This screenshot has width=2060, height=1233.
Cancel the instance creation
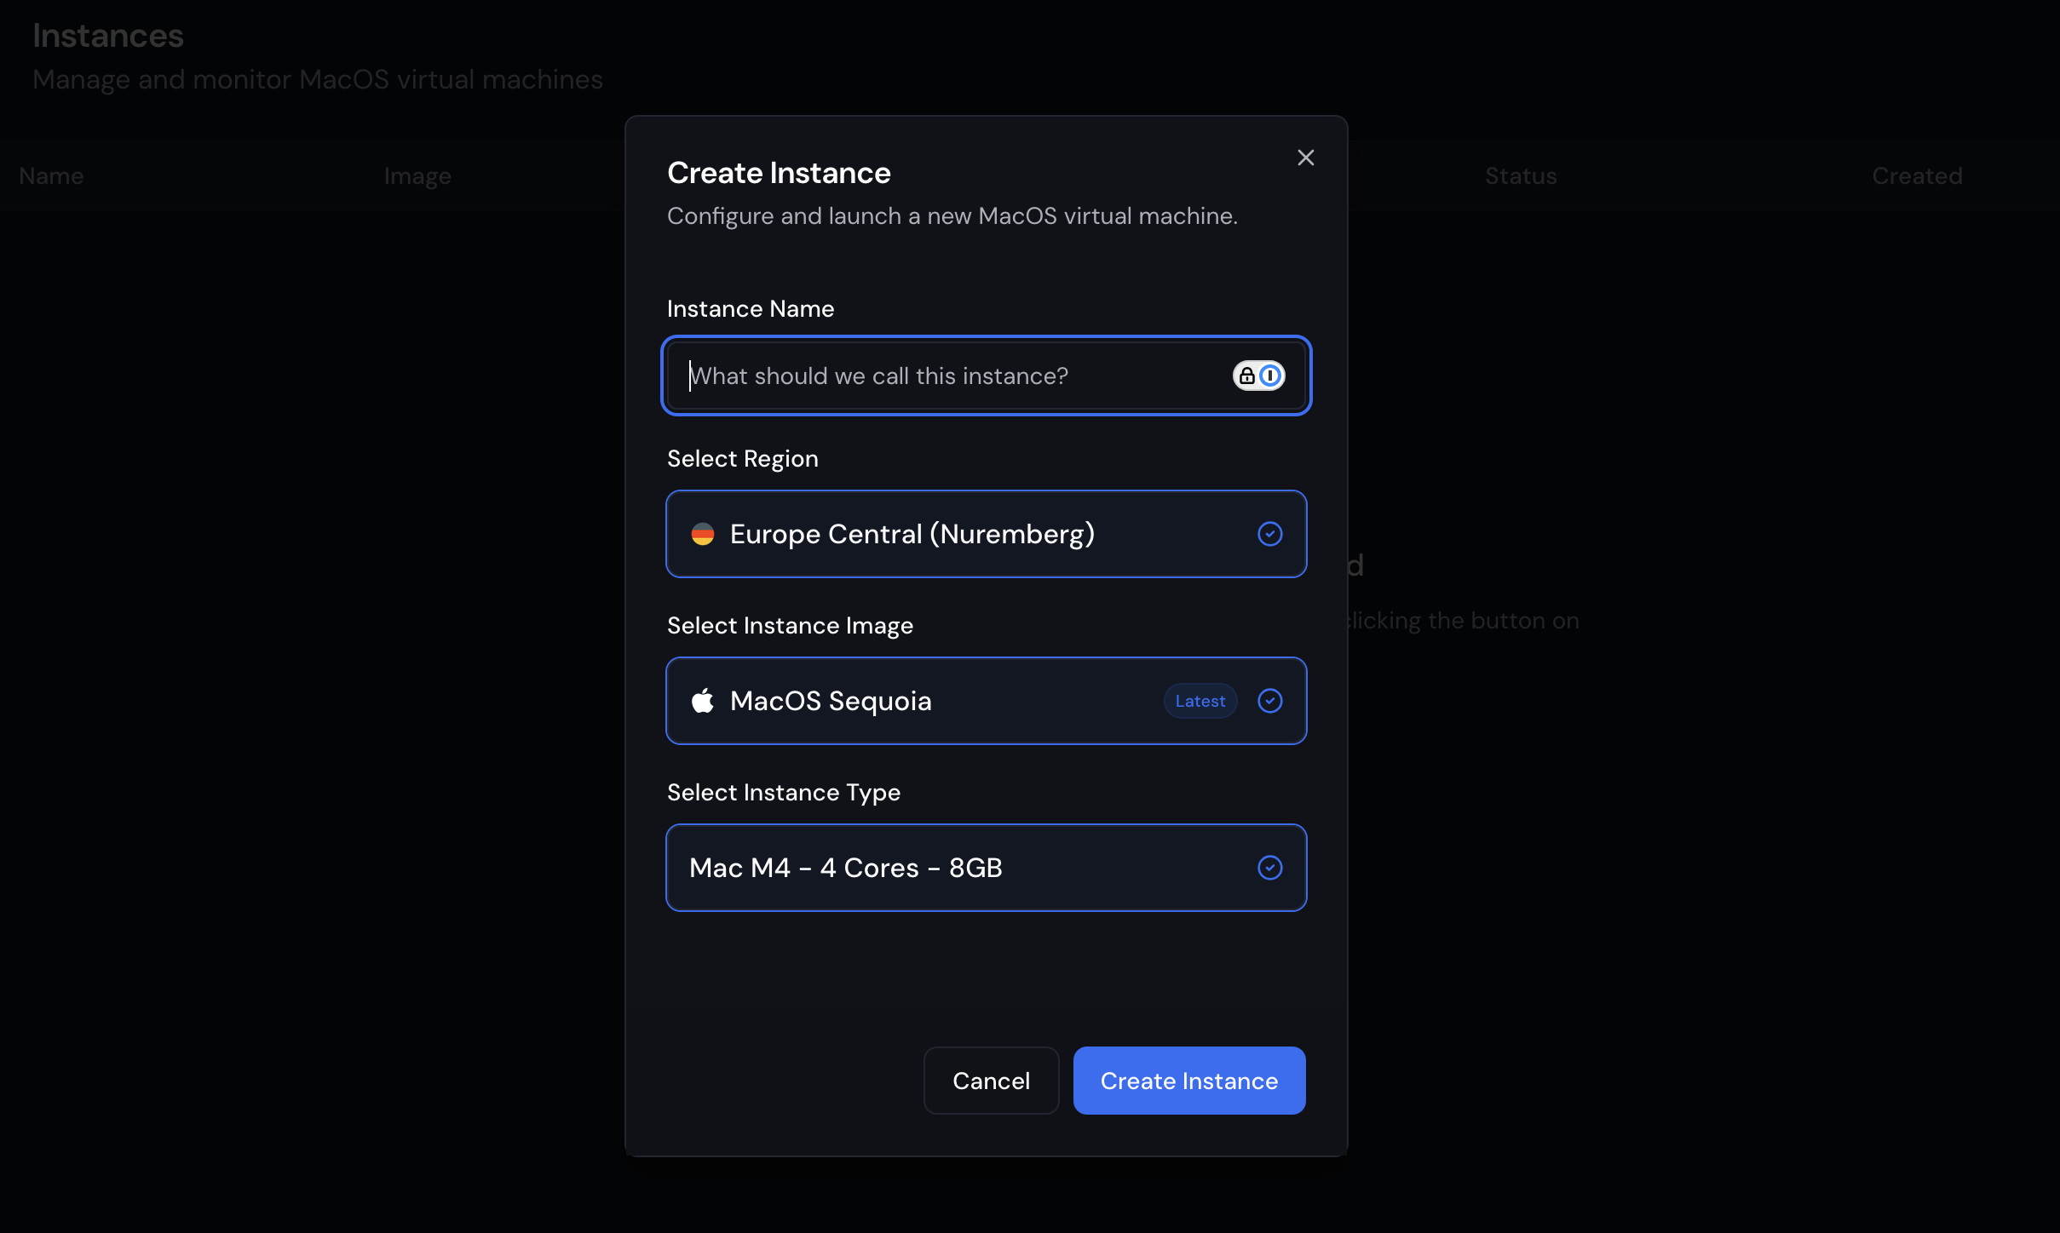(x=990, y=1080)
